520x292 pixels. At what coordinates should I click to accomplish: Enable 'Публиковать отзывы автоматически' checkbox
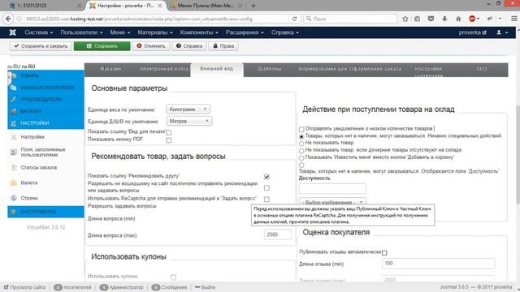click(384, 252)
